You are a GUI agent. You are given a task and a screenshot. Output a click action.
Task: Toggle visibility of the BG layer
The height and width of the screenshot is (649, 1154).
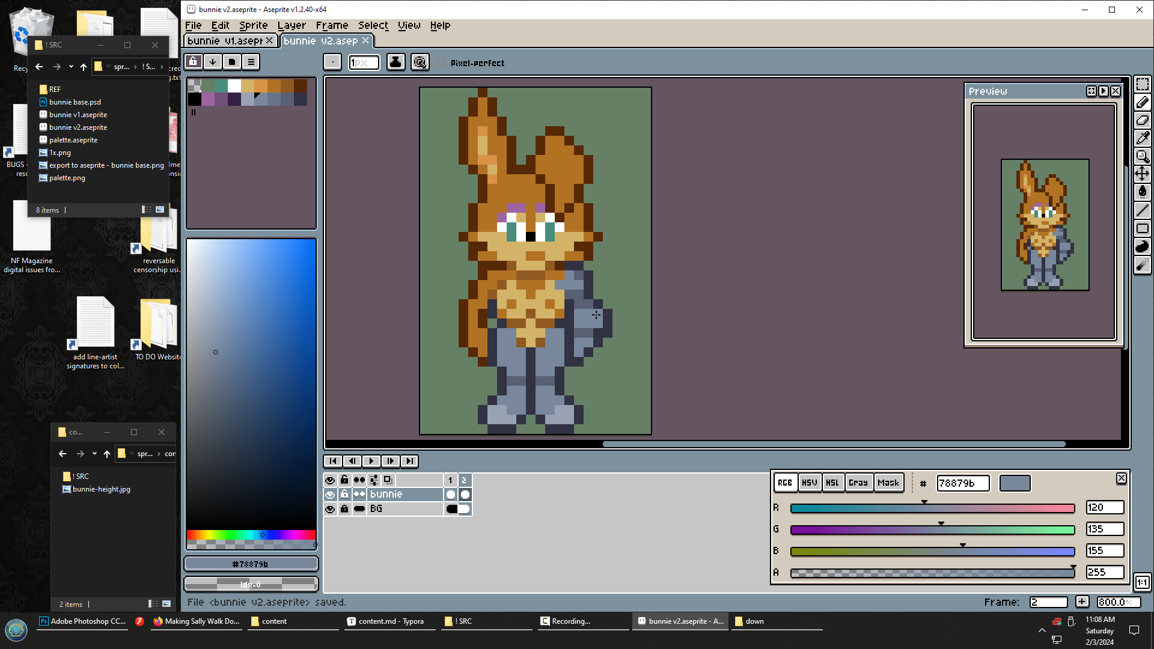tap(330, 509)
